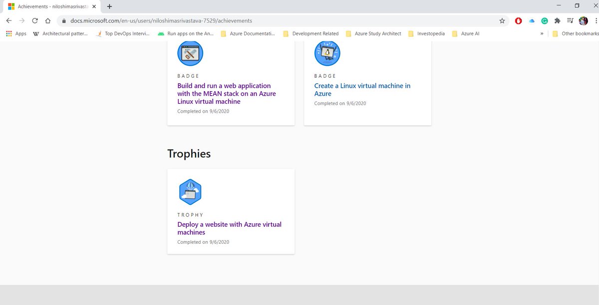Open Build and run a web application link
The height and width of the screenshot is (305, 599).
(x=227, y=93)
